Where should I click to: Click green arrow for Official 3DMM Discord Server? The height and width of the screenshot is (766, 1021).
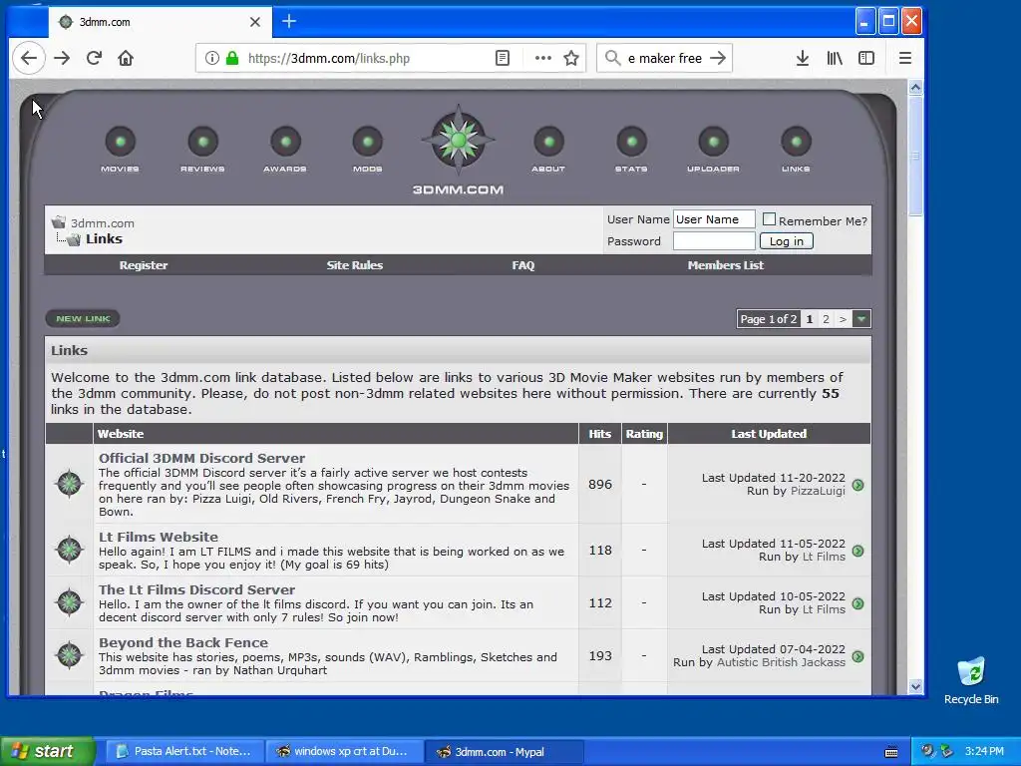[x=858, y=486]
